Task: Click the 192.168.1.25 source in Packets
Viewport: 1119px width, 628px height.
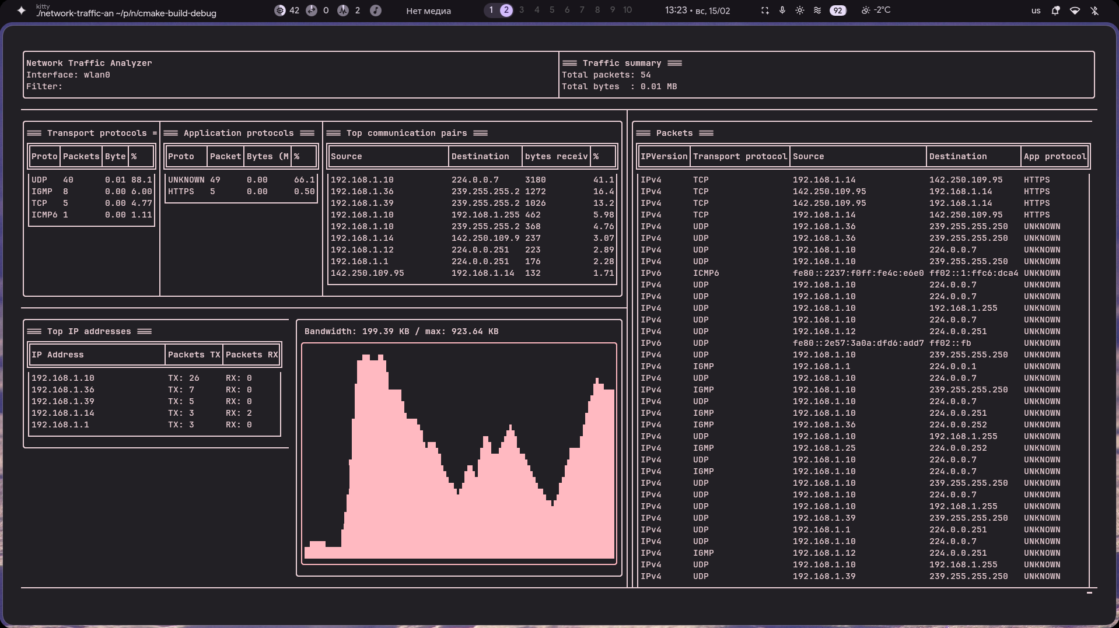Action: (824, 448)
